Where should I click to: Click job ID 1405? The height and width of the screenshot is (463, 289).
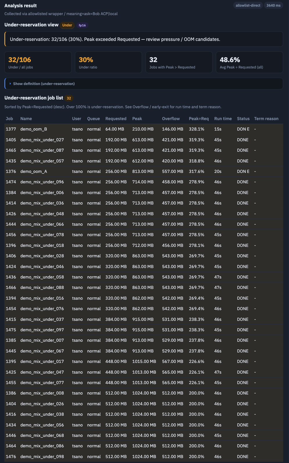click(x=11, y=140)
